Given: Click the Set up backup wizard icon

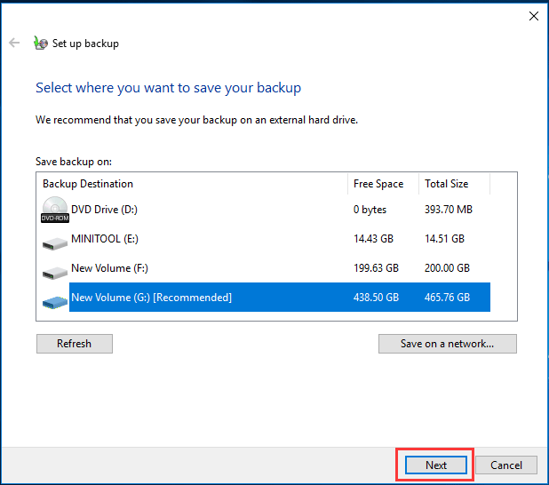Looking at the screenshot, I should pyautogui.click(x=40, y=43).
